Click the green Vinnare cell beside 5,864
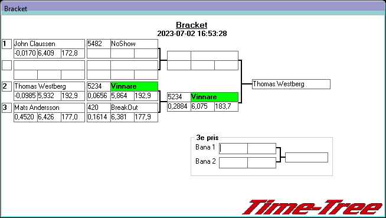The width and height of the screenshot is (386, 218). tap(134, 86)
